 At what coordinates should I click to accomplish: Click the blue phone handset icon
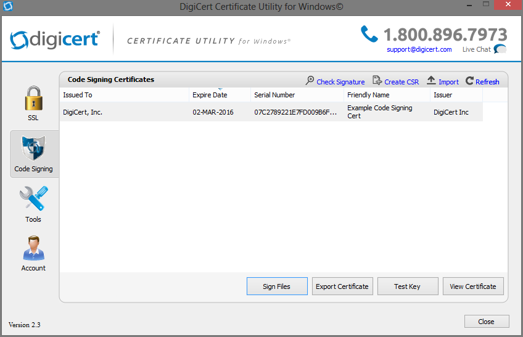[369, 34]
